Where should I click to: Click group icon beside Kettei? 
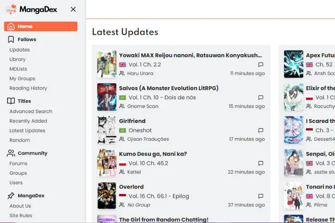122,172
